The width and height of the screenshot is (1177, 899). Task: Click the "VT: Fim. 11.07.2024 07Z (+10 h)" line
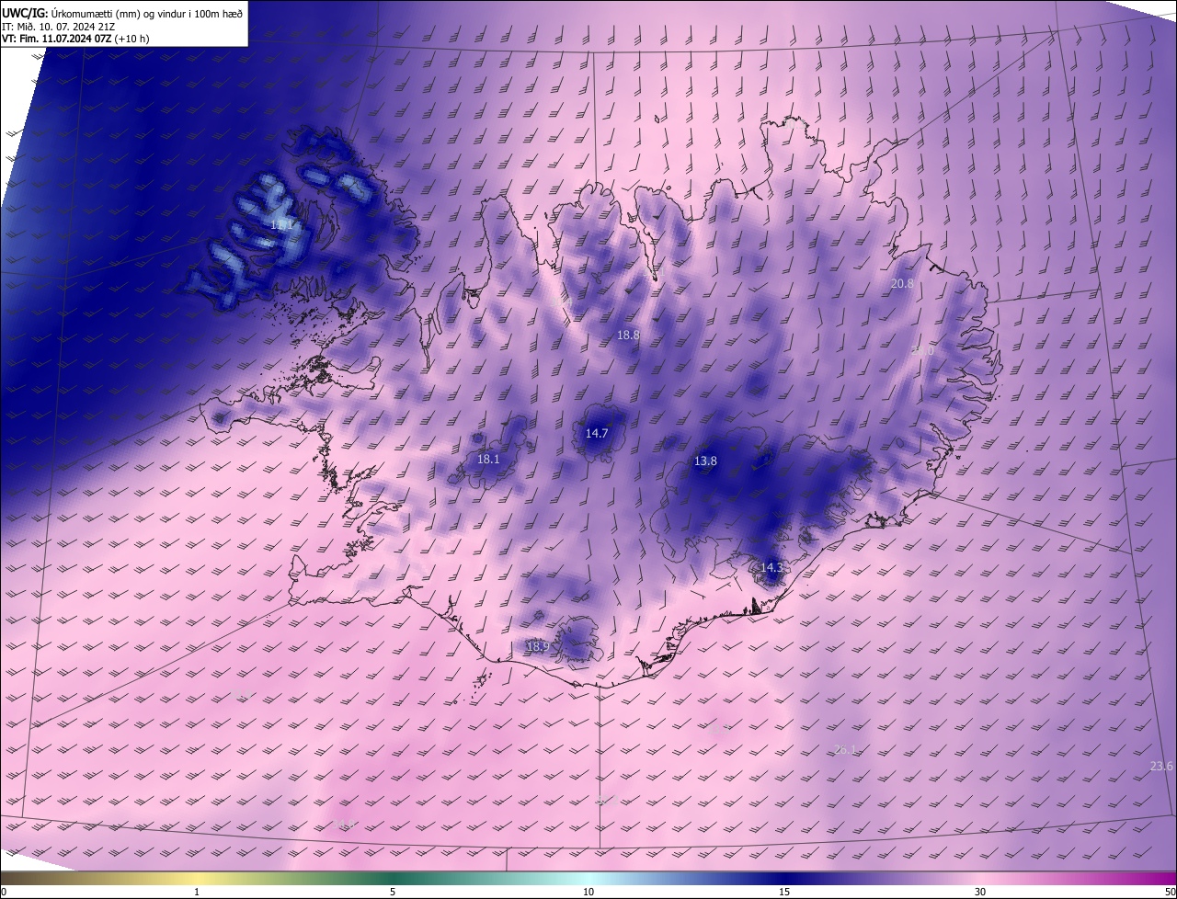(76, 40)
